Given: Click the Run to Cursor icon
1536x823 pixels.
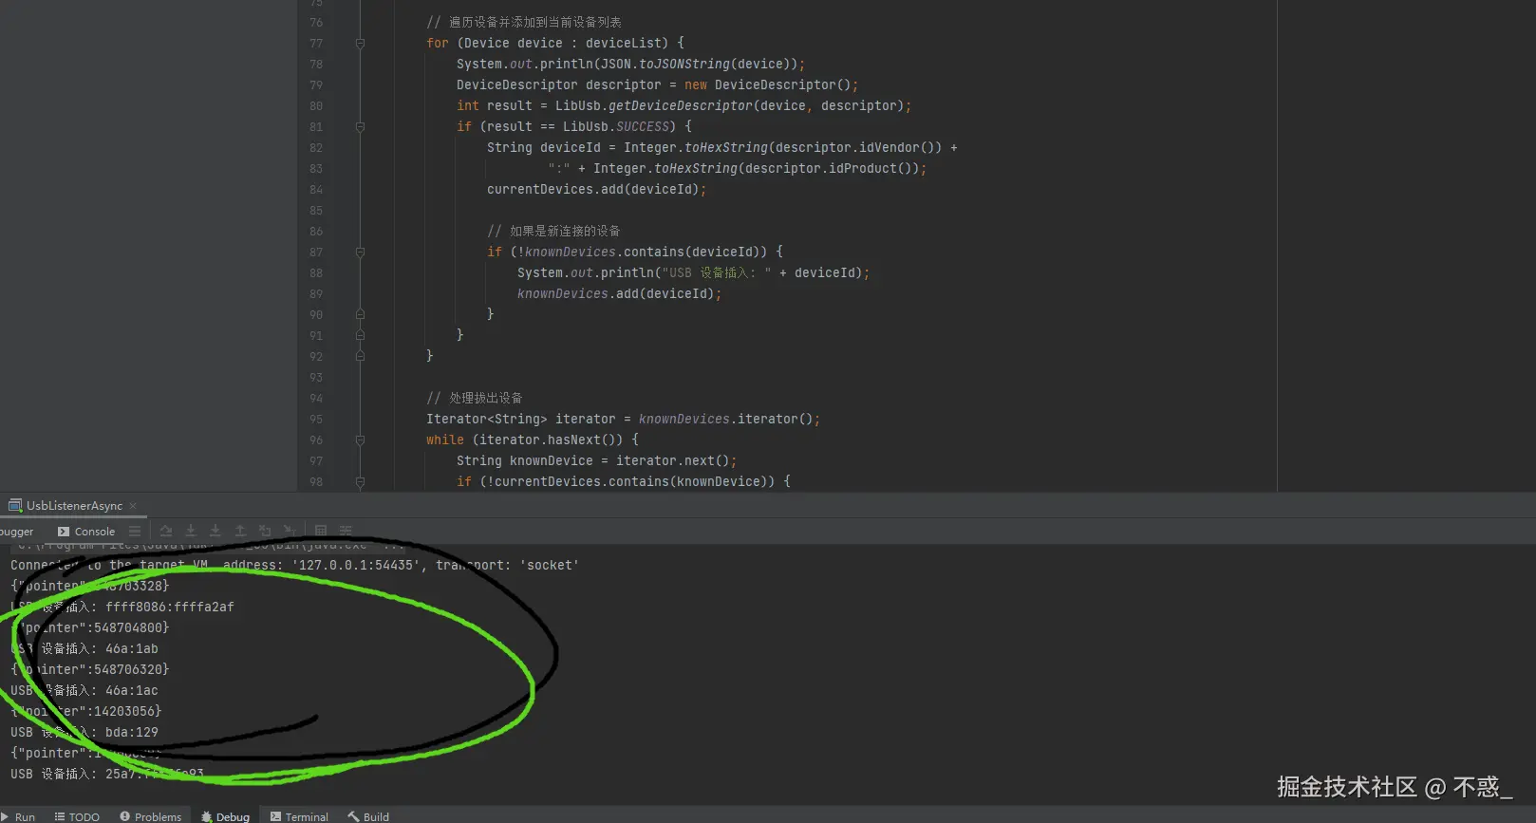Looking at the screenshot, I should 290,531.
